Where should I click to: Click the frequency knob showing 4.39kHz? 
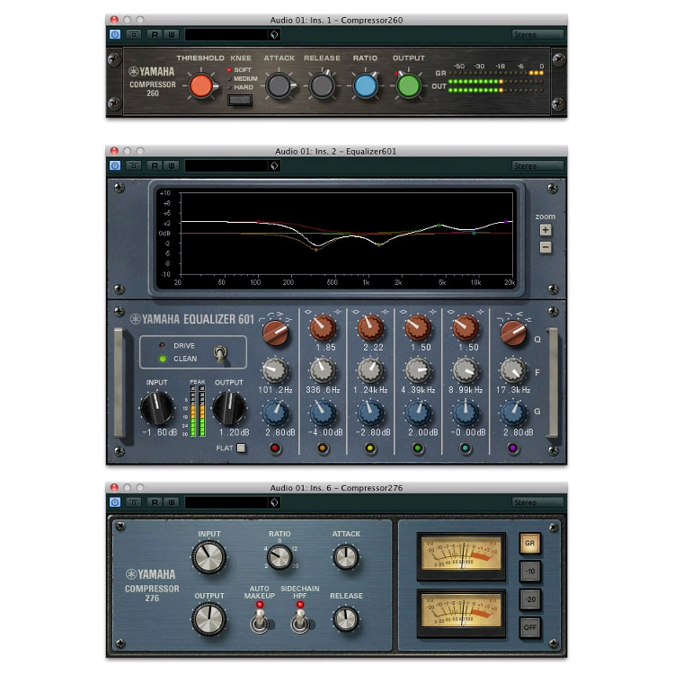click(x=417, y=370)
